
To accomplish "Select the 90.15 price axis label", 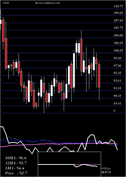I will (118, 96).
